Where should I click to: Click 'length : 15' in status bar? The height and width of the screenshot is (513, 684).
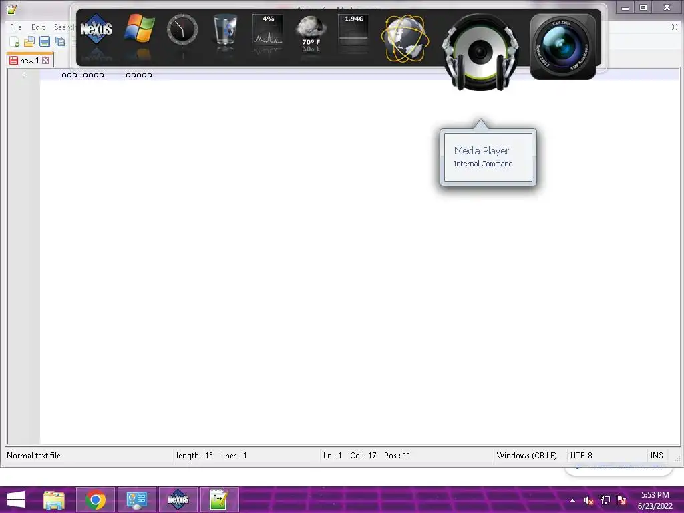194,456
